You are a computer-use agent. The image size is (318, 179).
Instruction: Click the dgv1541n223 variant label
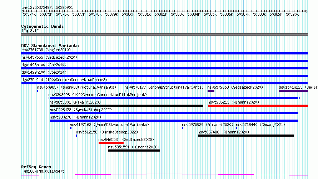(298, 87)
